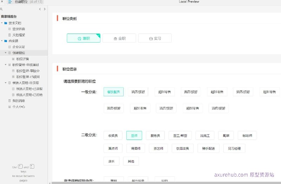The width and height of the screenshot is (281, 184).
Task: Click the 商家端后台 project title
Action: tap(9, 16)
